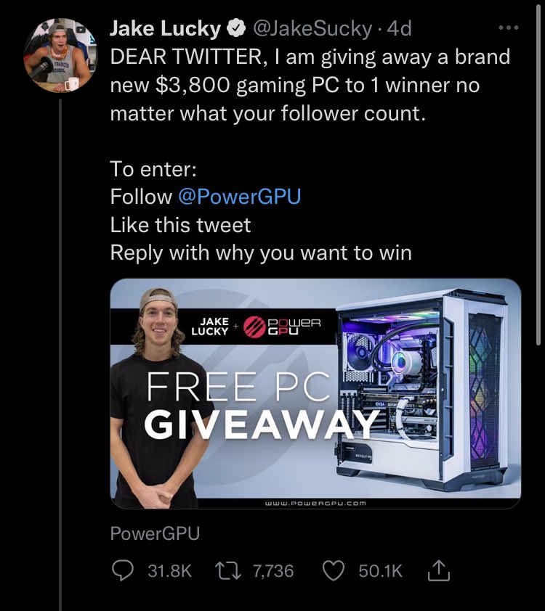Click the Jake Lucky display name
The height and width of the screenshot is (611, 545).
coord(166,29)
